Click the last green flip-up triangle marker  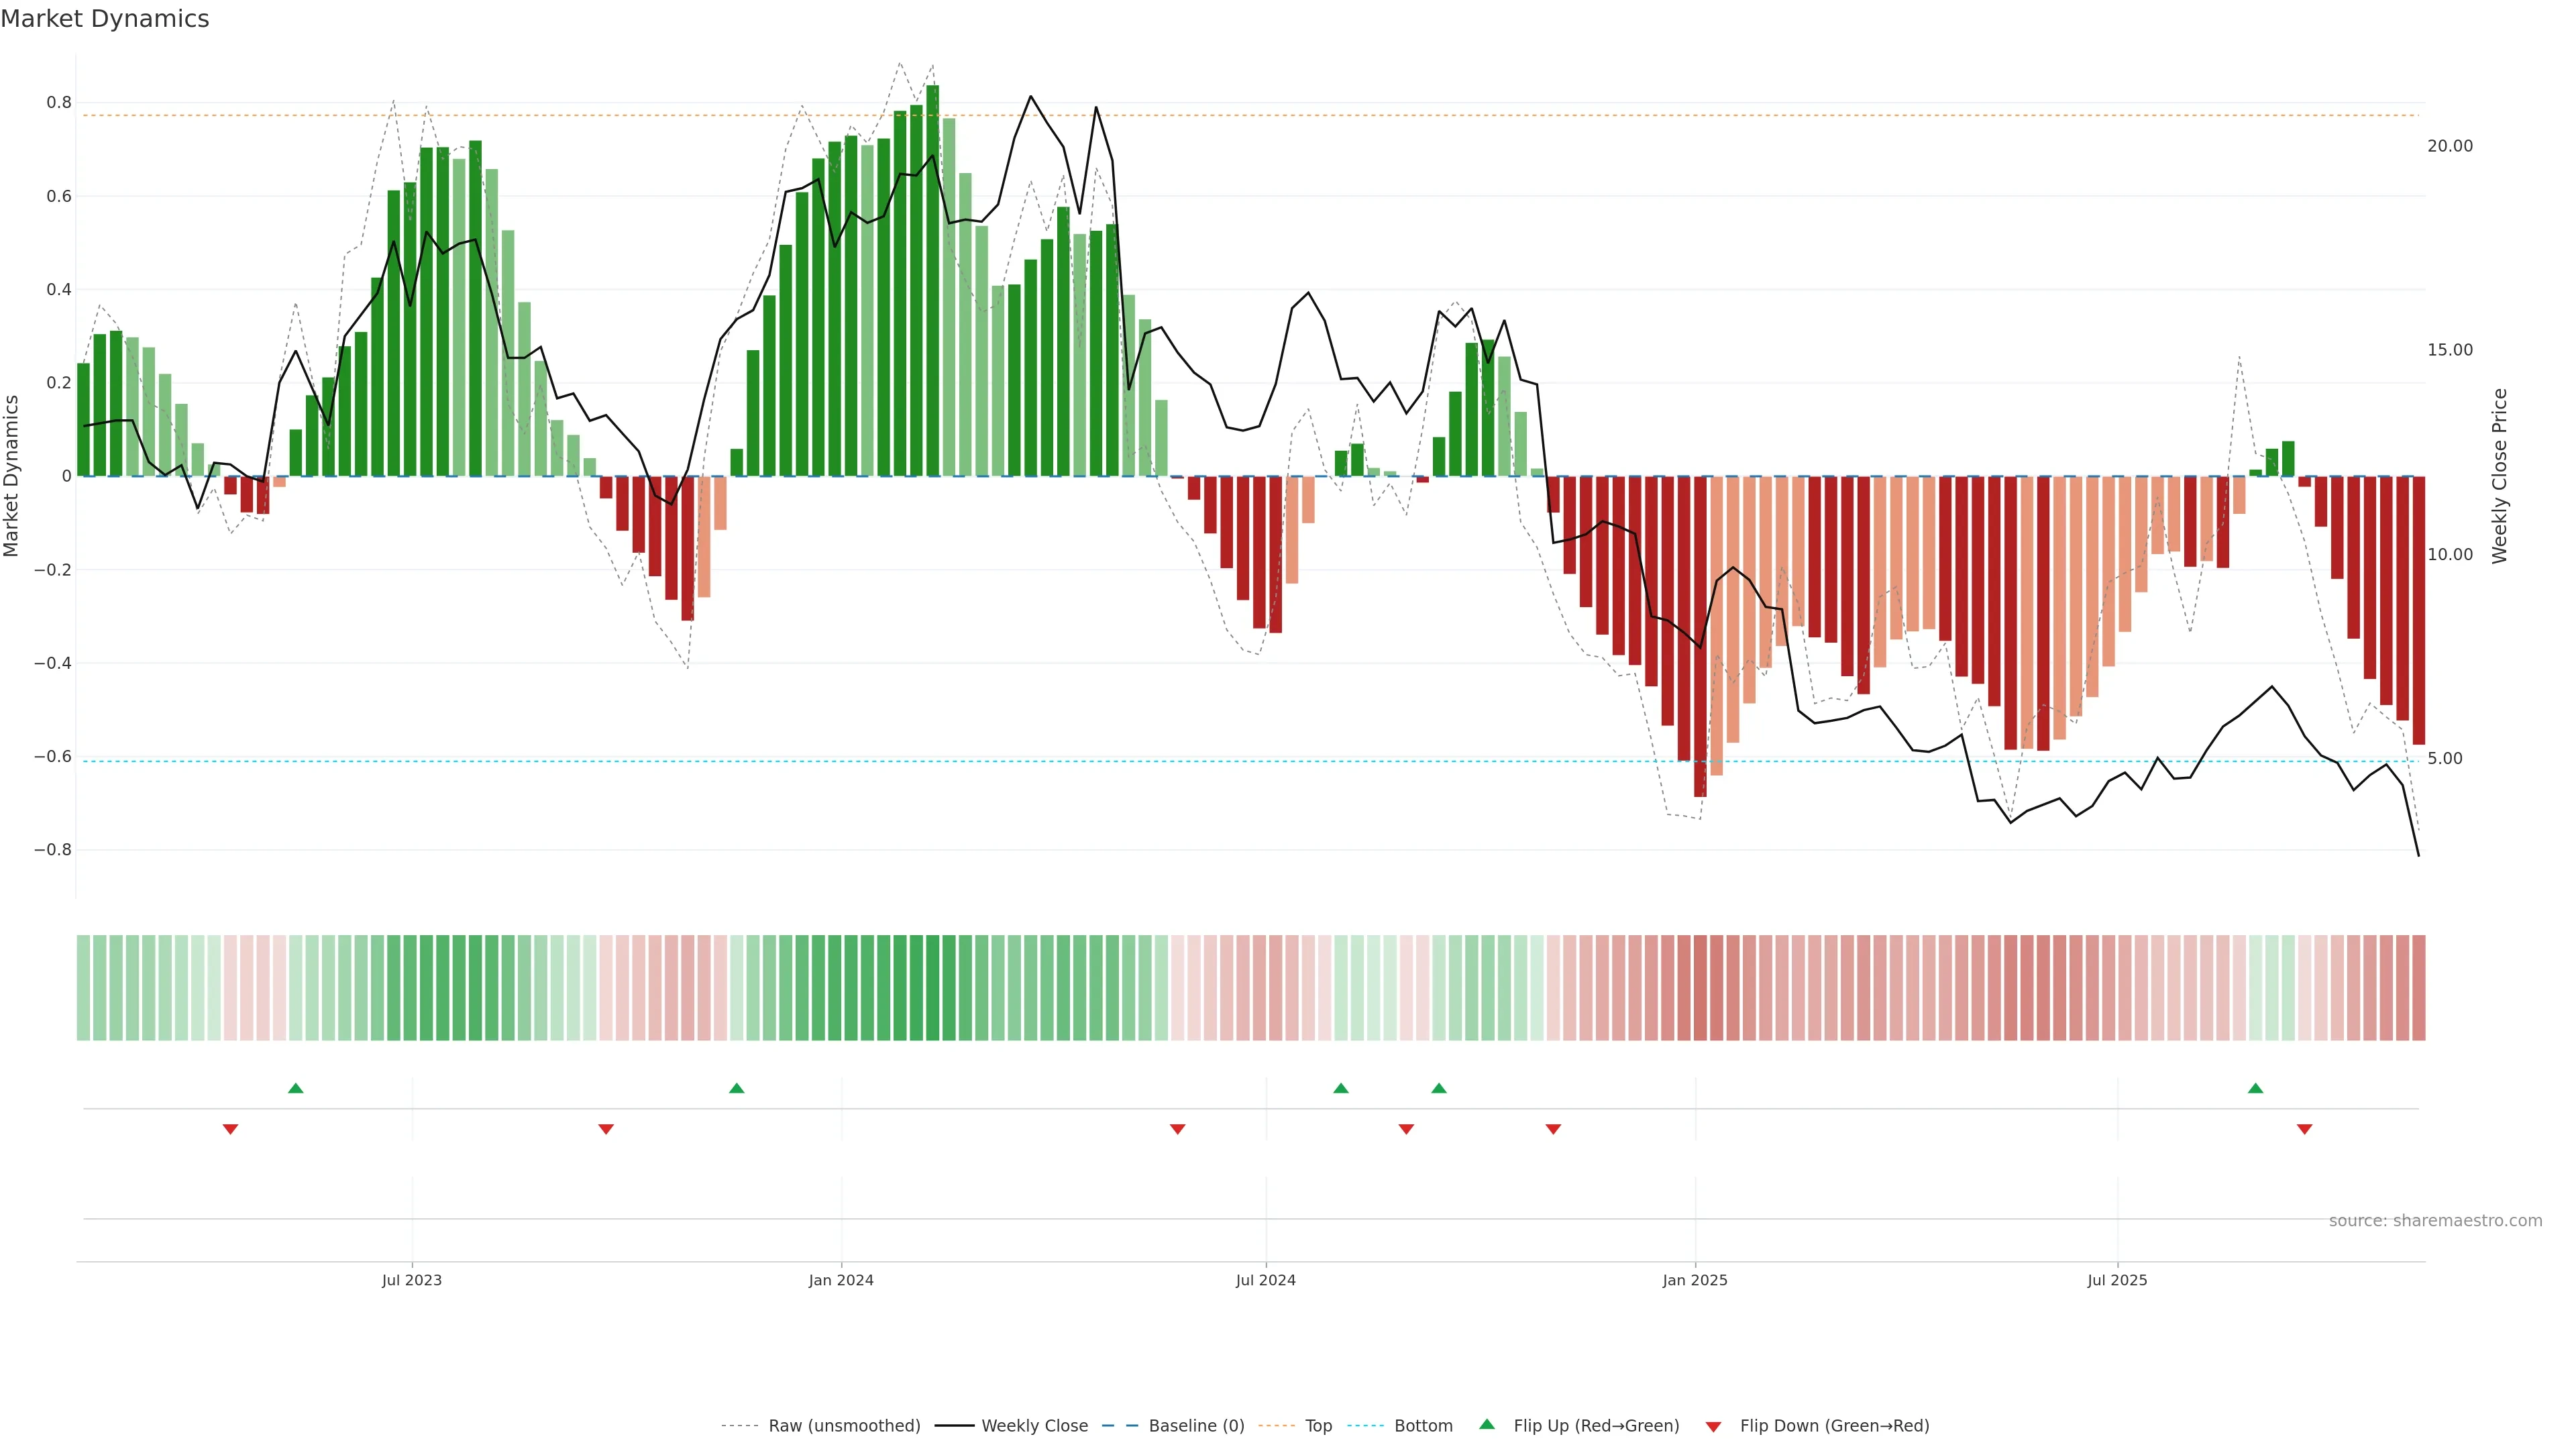pos(2255,1088)
